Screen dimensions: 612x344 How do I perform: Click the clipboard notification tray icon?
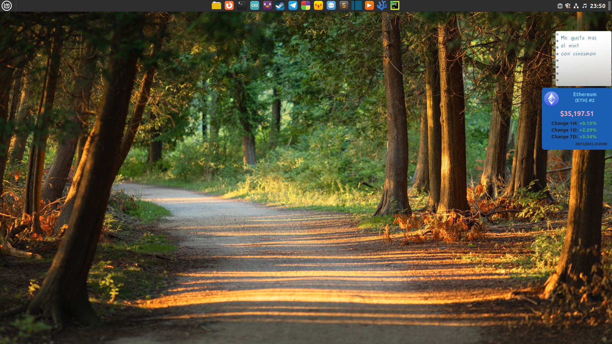[560, 6]
